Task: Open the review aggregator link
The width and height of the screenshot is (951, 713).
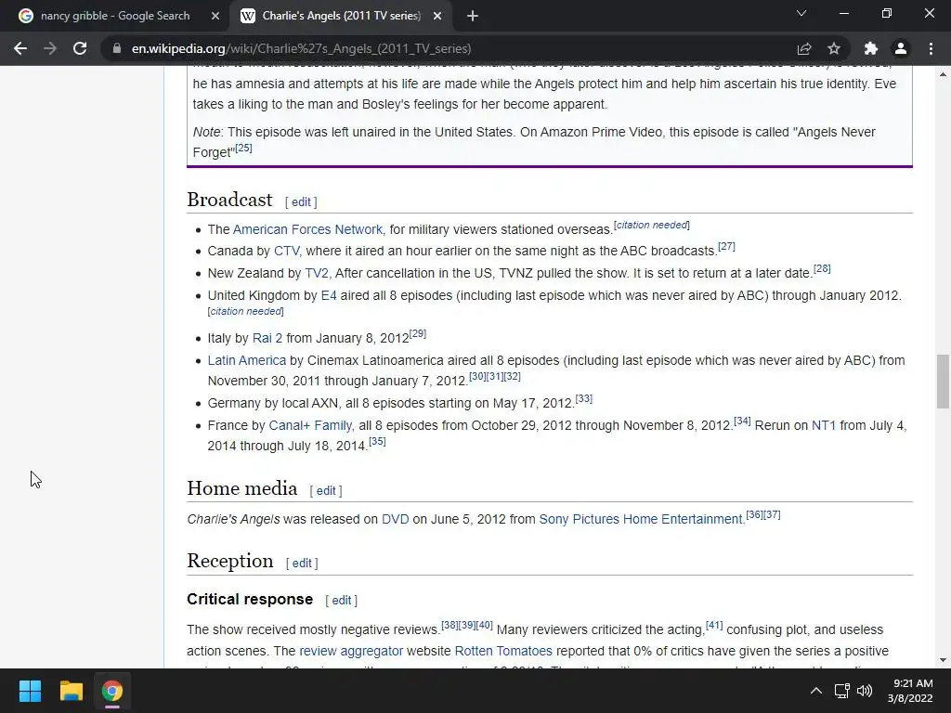Action: pos(351,651)
